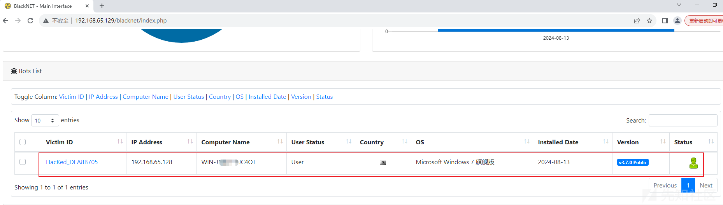Viewport: 723px width, 205px height.
Task: Check the select-all checkbox in header
Action: (x=23, y=142)
